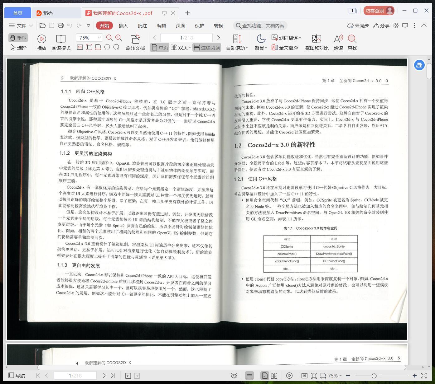The width and height of the screenshot is (435, 384).
Task: Expand the quick access toolbar customize arrow
Action: pyautogui.click(x=88, y=26)
